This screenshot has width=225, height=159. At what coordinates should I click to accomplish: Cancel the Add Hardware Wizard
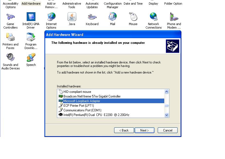pos(168,130)
